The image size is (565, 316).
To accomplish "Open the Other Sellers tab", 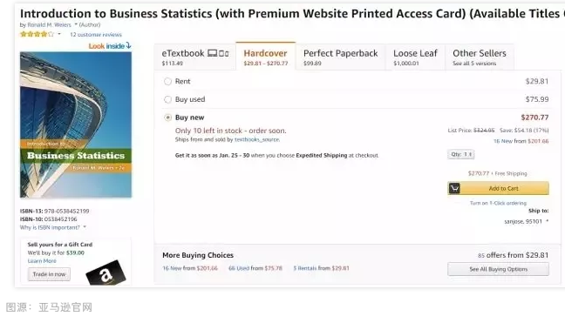I will pos(480,57).
